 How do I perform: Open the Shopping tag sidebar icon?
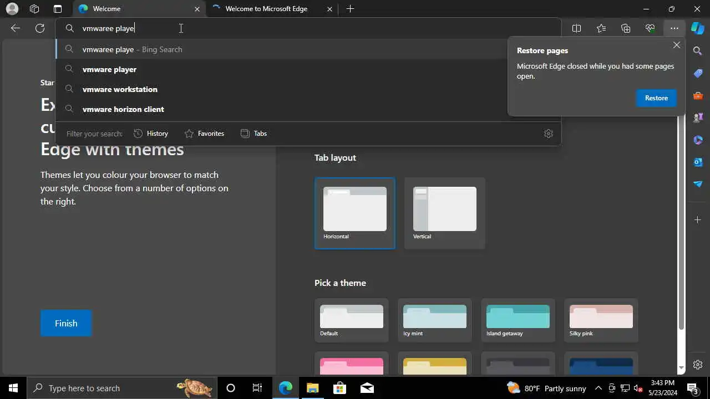tap(698, 73)
